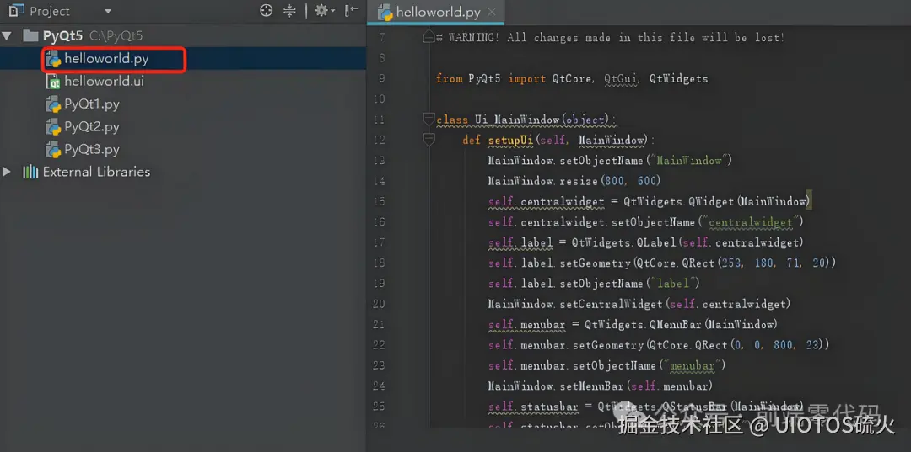The width and height of the screenshot is (911, 452).
Task: Click the "centralwidget" string on line 16
Action: click(x=752, y=221)
